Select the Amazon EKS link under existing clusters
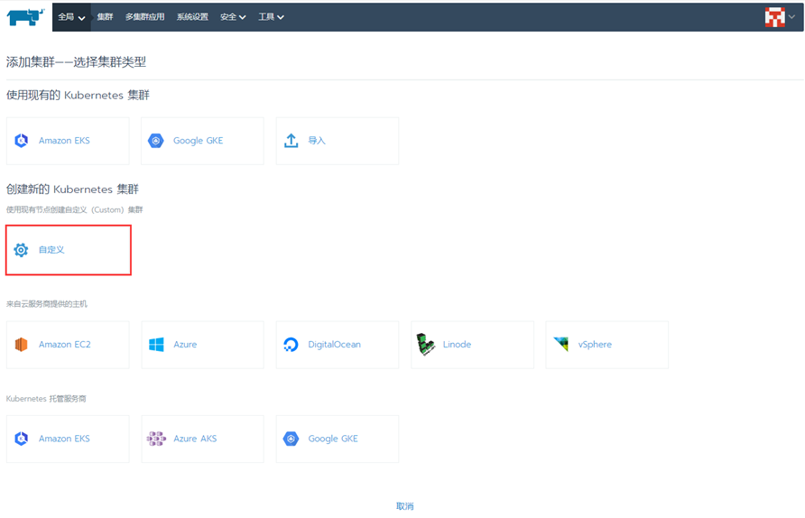The height and width of the screenshot is (518, 805). click(x=64, y=141)
